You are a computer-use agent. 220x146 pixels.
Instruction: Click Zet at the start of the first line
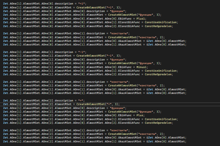click(6, 4)
